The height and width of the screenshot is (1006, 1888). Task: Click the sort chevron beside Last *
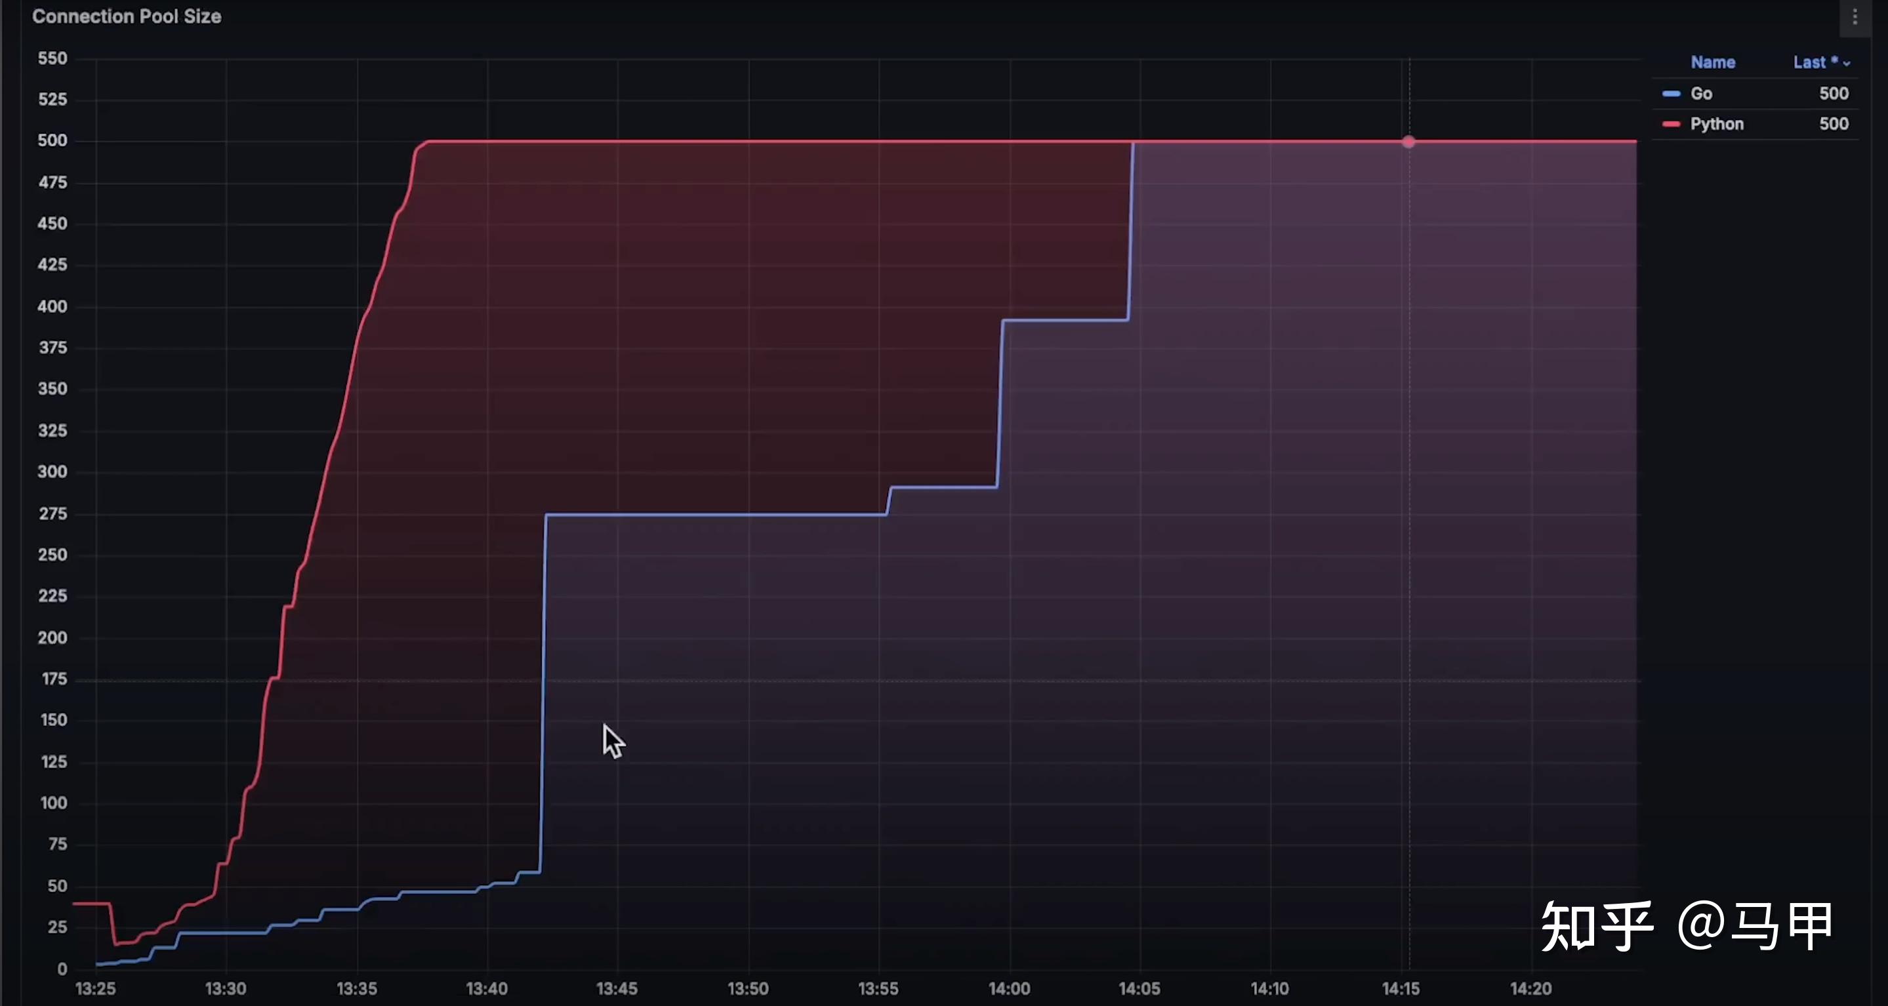(1846, 64)
